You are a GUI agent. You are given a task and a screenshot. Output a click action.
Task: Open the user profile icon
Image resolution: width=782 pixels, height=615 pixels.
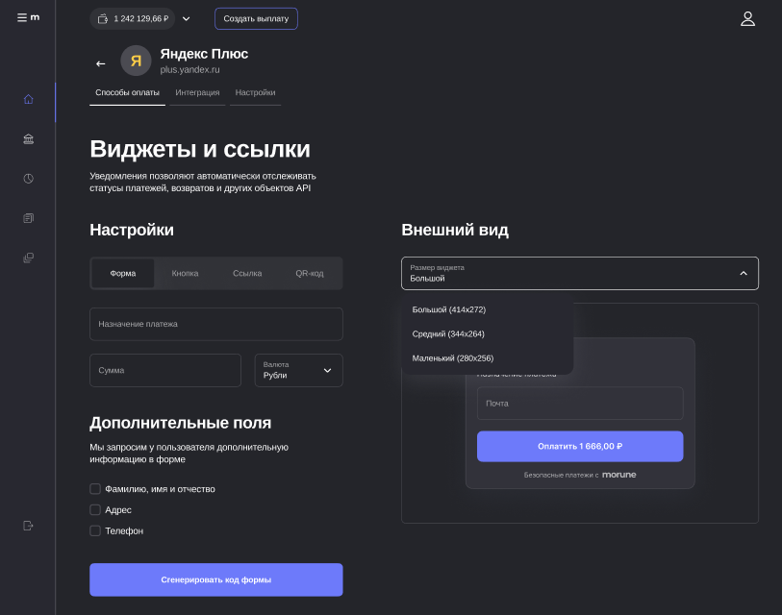(x=747, y=18)
